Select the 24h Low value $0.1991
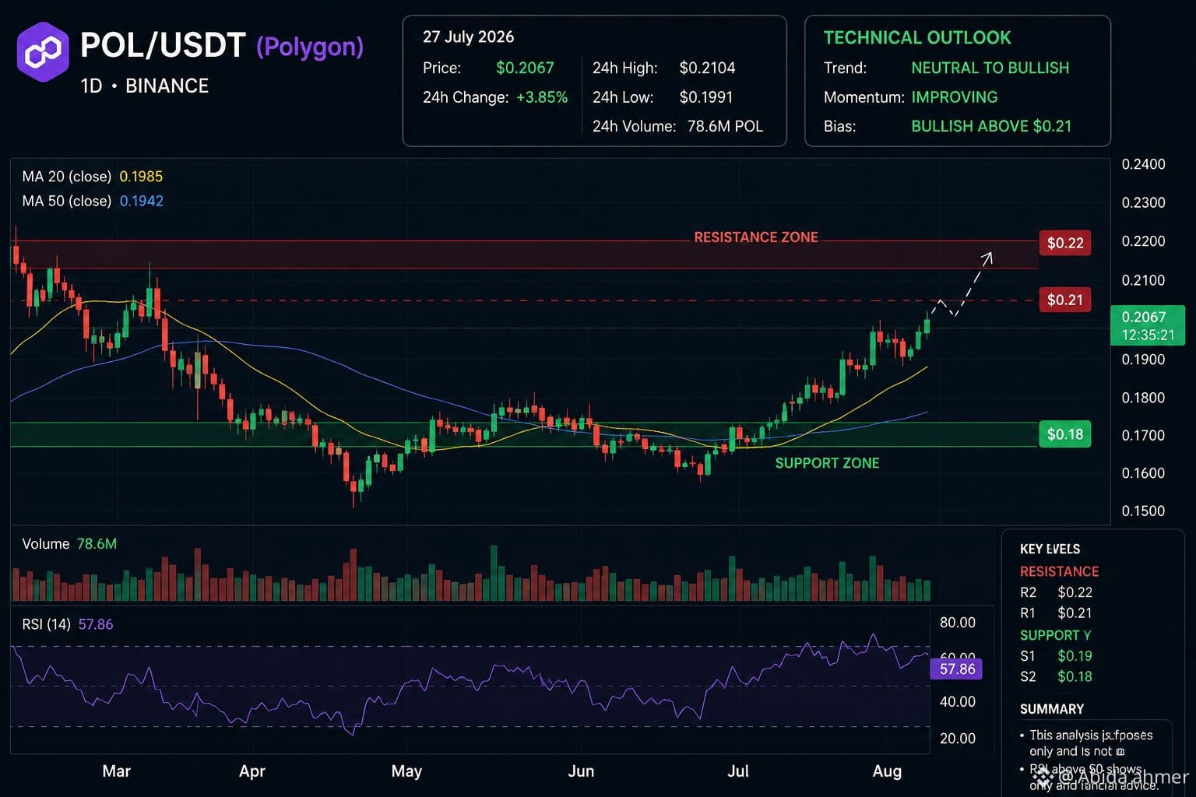The width and height of the screenshot is (1196, 797). [x=705, y=97]
